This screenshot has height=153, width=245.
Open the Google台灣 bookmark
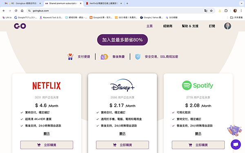pyautogui.click(x=101, y=18)
